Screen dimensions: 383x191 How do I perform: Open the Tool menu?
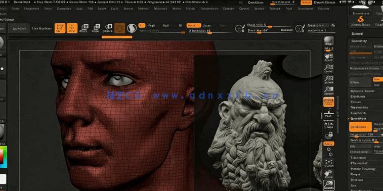[x=289, y=9]
